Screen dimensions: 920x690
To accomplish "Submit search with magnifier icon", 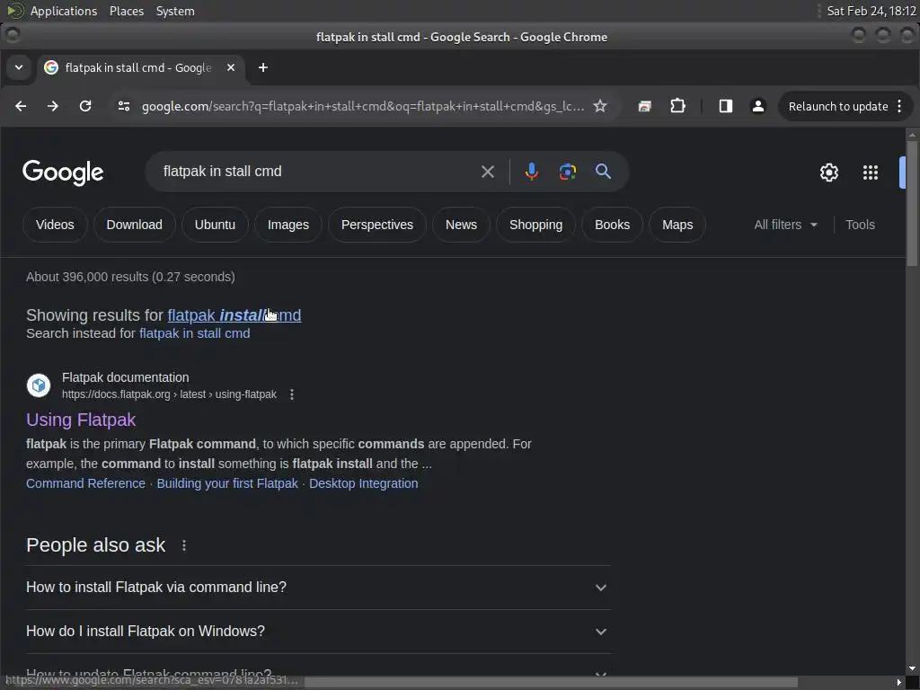I will point(603,172).
